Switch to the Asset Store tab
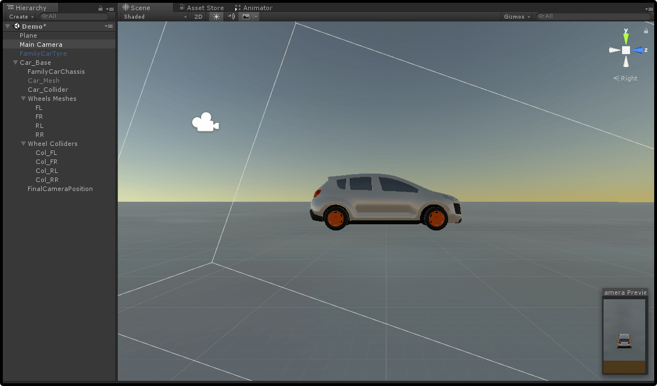Viewport: 657px width, 386px height. click(x=201, y=8)
